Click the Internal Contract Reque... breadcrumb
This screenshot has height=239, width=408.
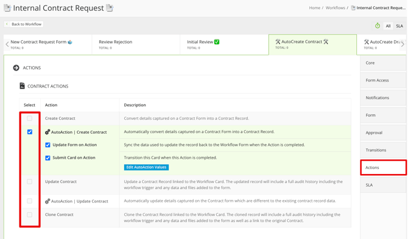[x=381, y=8]
